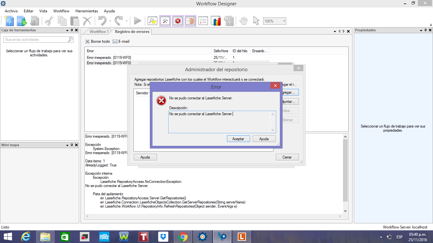Screen dimensions: 433x243
Task: Open the undo history dropdown arrow
Action: point(110,21)
